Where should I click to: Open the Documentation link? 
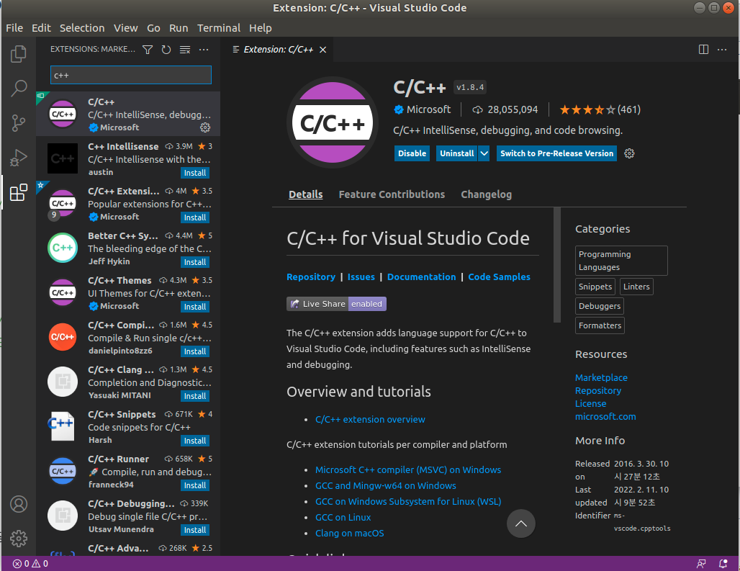click(x=421, y=277)
